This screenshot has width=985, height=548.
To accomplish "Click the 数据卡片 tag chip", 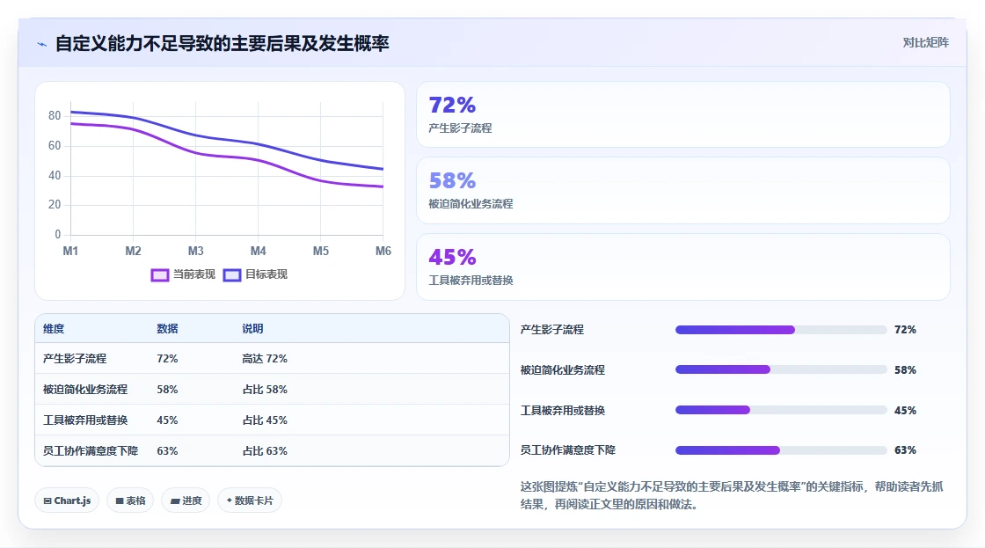I will click(250, 501).
